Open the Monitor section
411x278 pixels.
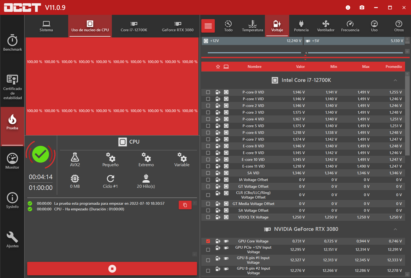(x=12, y=161)
